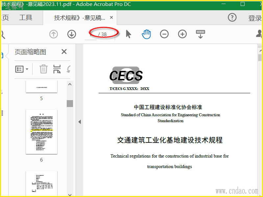The image size is (263, 197).
Task: Open the page fit scrolling-mode icon
Action: [x=201, y=34]
